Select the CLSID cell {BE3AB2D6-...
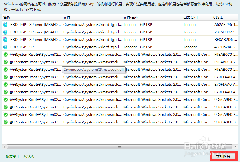This screenshot has height=162, width=240. [226, 40]
